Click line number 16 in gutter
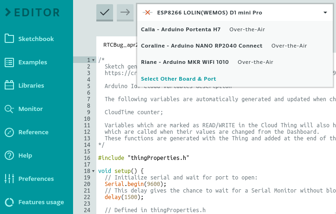 [87, 158]
